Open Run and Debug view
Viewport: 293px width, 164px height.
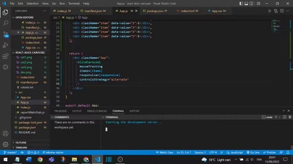pyautogui.click(x=5, y=45)
